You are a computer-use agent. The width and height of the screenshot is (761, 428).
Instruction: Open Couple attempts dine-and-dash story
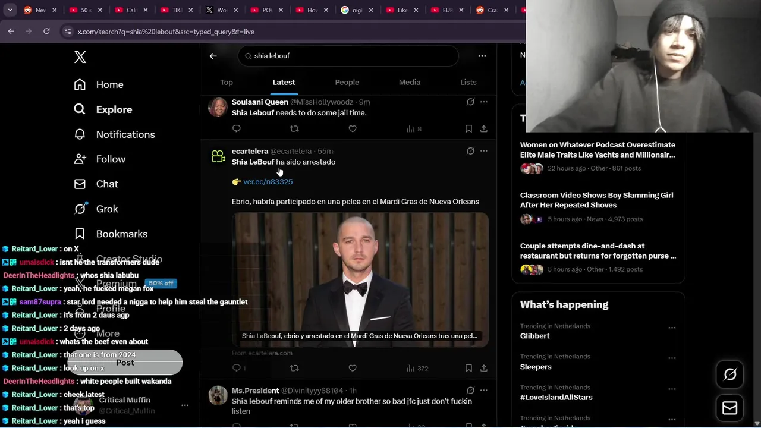pos(598,257)
